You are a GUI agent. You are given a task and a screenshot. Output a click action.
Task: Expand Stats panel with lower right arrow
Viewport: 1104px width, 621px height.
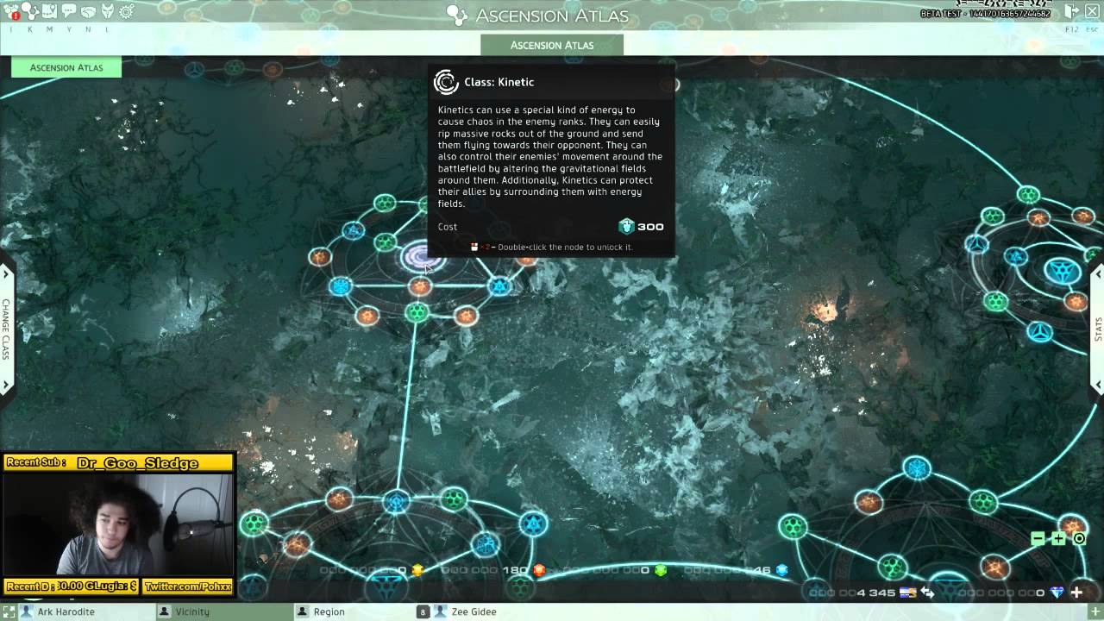pyautogui.click(x=1098, y=385)
